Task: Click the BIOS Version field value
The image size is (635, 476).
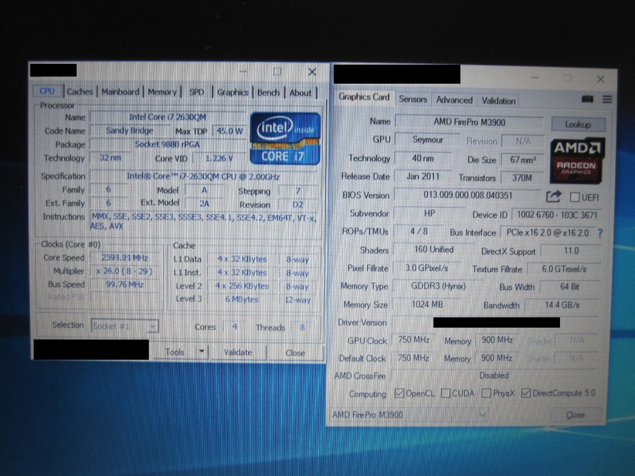Action: coord(468,195)
